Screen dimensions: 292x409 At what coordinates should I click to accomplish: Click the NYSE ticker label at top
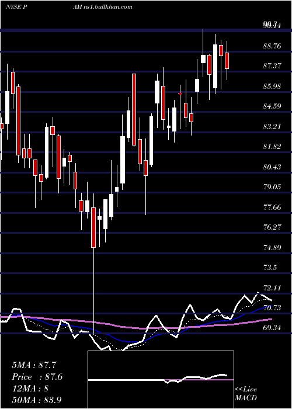tap(17, 6)
